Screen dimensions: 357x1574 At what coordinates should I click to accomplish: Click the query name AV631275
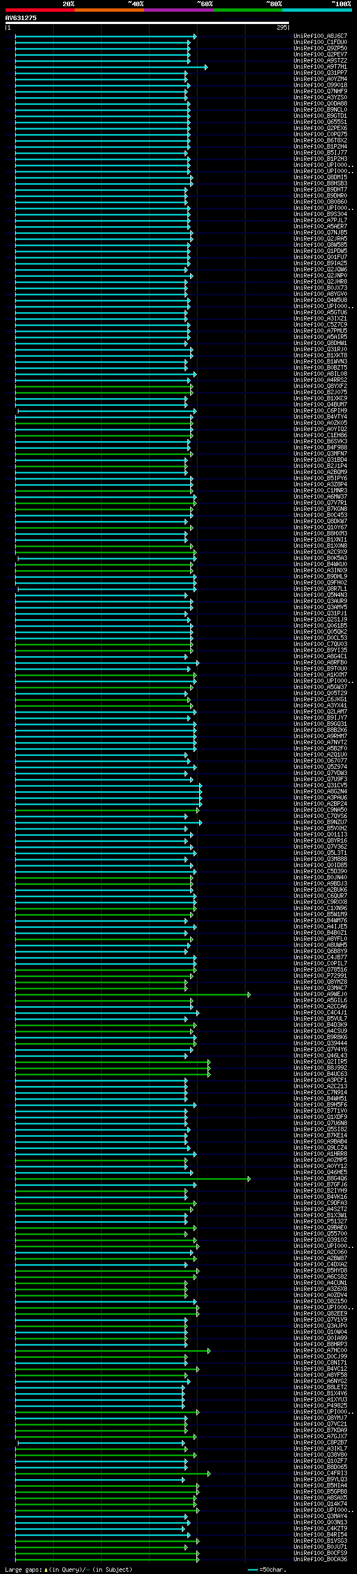(x=21, y=18)
